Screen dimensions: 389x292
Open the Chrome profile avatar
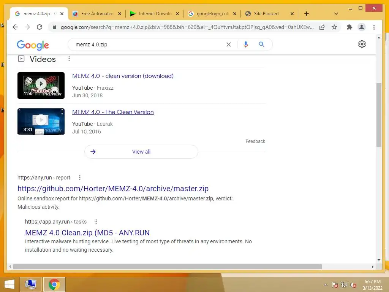tap(362, 27)
